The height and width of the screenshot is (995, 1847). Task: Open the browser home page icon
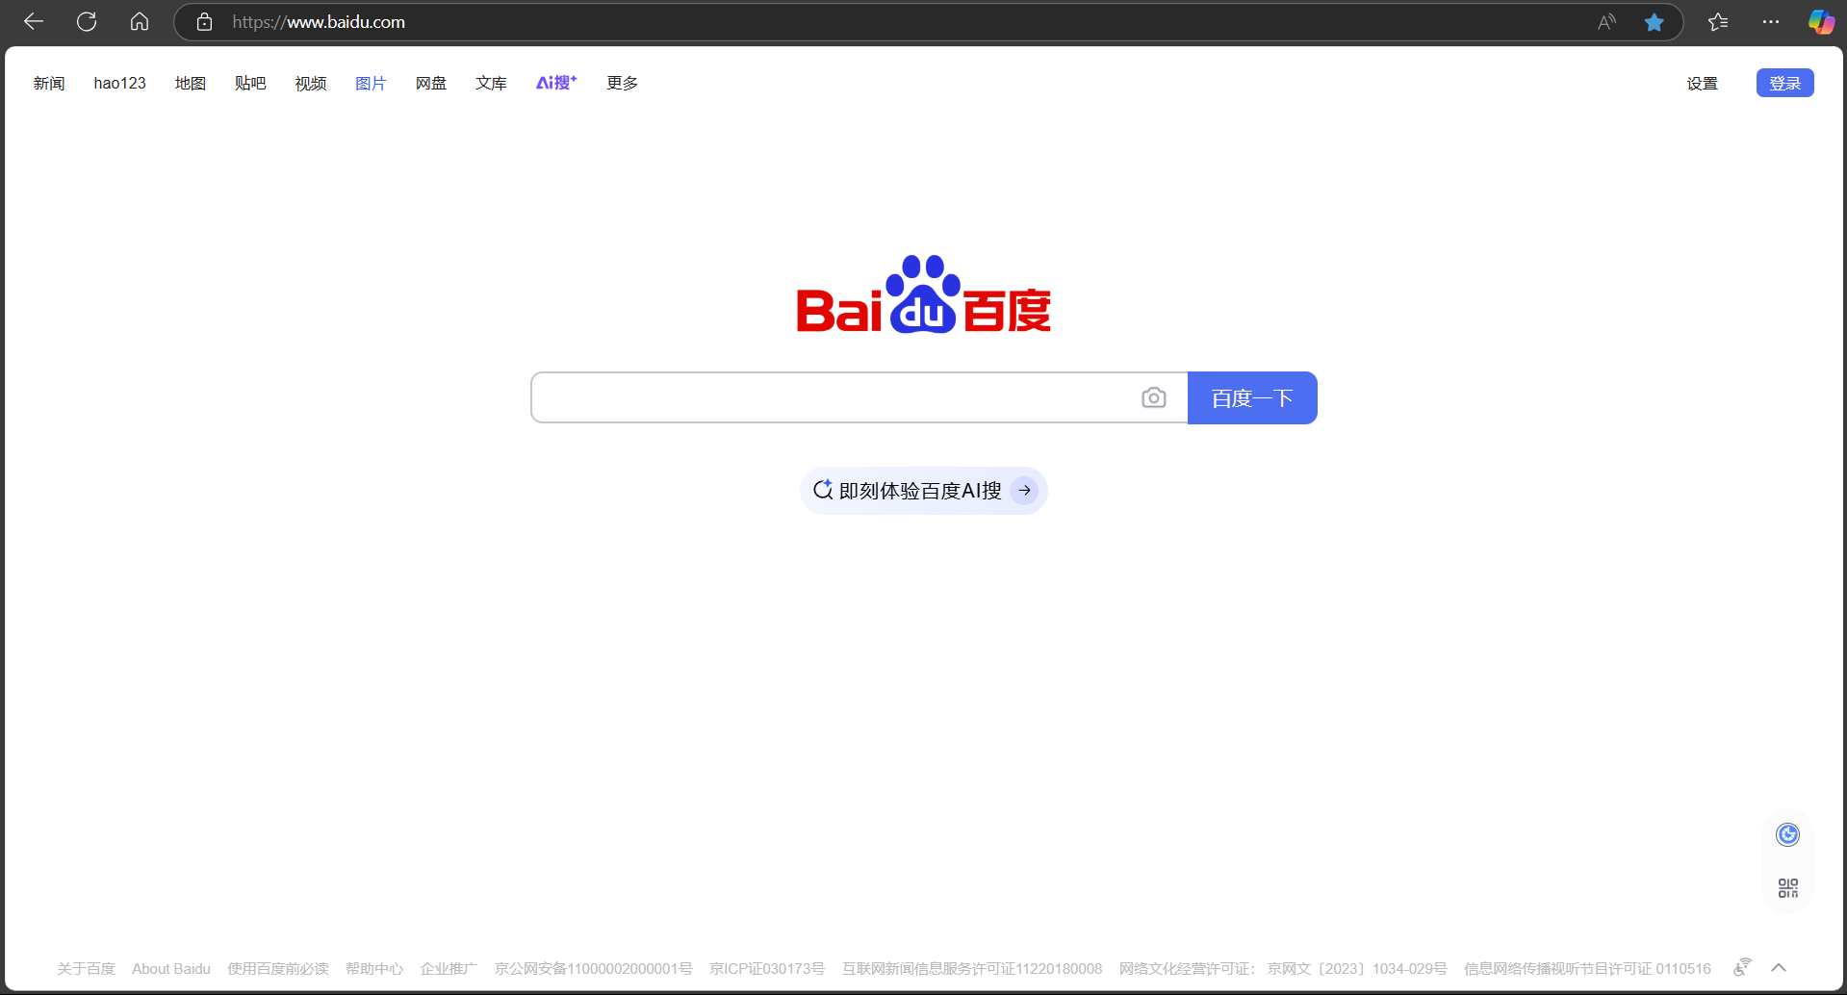tap(140, 21)
